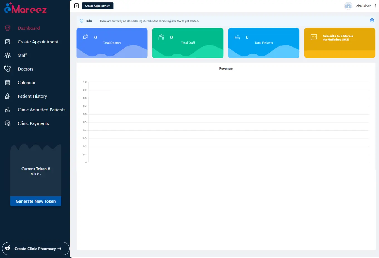Image resolution: width=379 pixels, height=258 pixels.
Task: Click the Doctors stethoscope icon
Action: [8, 69]
